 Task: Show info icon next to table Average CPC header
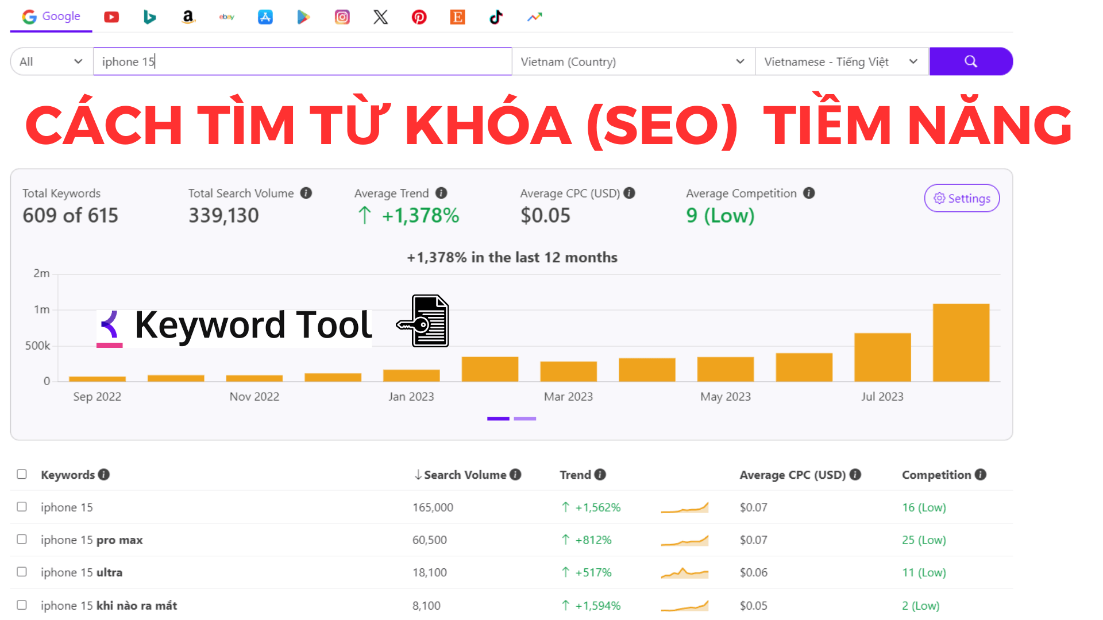(x=855, y=474)
